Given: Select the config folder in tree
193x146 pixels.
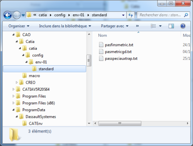Looking at the screenshot, I should (37, 55).
